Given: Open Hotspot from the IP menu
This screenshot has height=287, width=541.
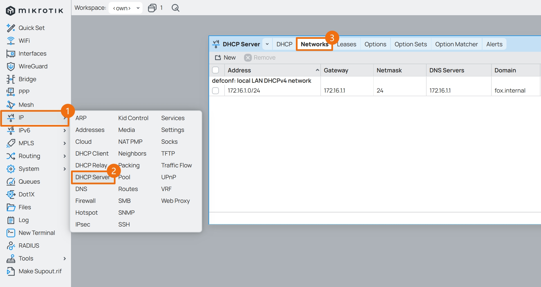Looking at the screenshot, I should click(87, 213).
